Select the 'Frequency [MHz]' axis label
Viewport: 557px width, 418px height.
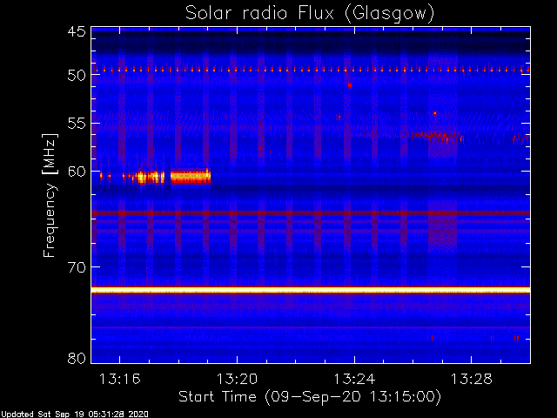coord(50,195)
